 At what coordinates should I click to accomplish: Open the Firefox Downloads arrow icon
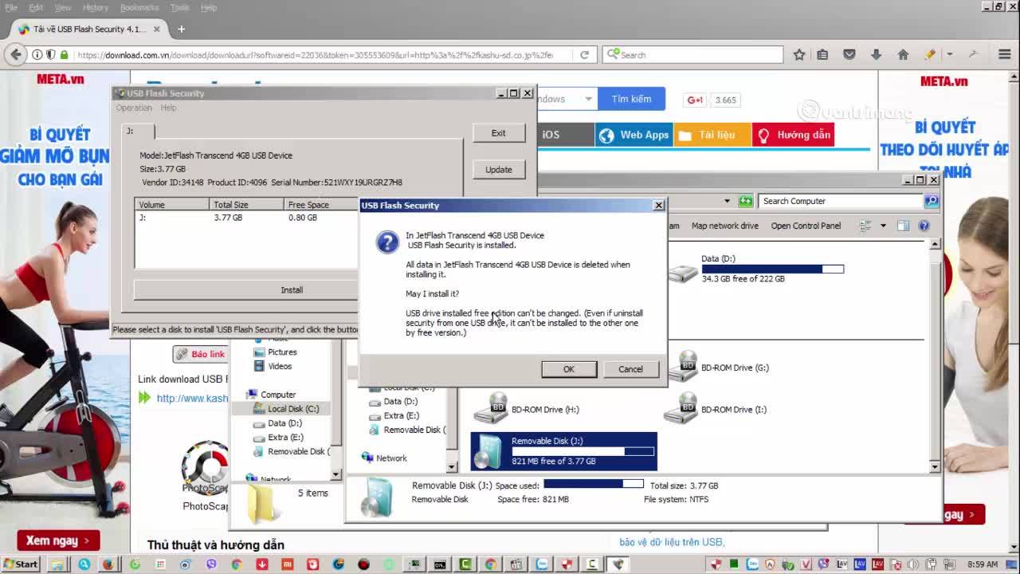(876, 55)
